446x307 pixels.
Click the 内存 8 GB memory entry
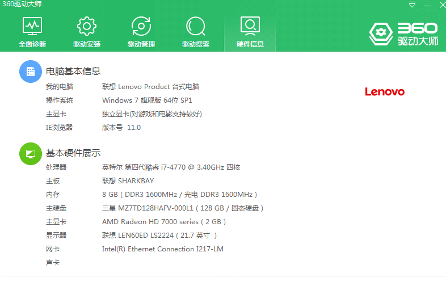(x=179, y=195)
